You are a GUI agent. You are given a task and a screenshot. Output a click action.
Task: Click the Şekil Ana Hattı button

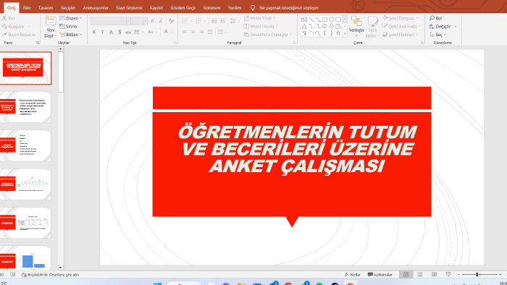coord(401,27)
